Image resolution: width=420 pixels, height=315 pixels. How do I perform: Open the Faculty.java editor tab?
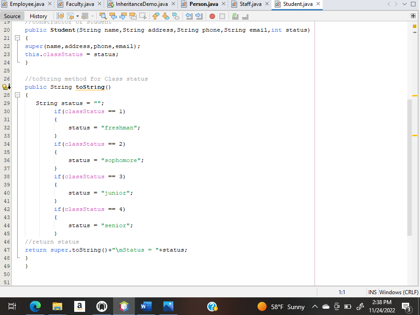pyautogui.click(x=80, y=4)
